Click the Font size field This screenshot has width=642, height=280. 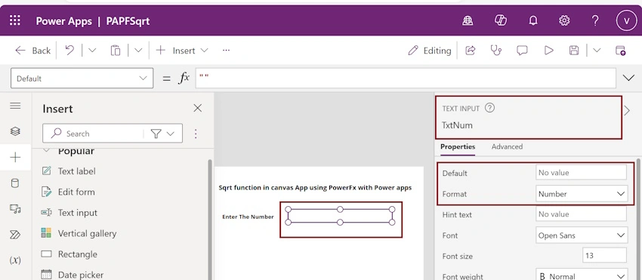coord(604,256)
